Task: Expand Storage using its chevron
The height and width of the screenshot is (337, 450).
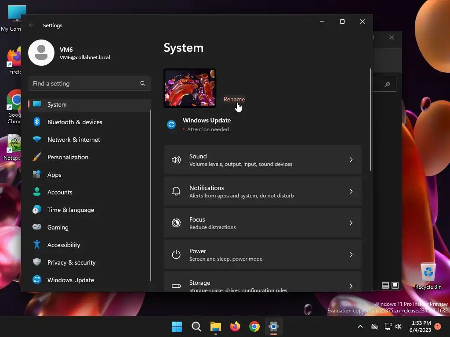Action: [351, 286]
